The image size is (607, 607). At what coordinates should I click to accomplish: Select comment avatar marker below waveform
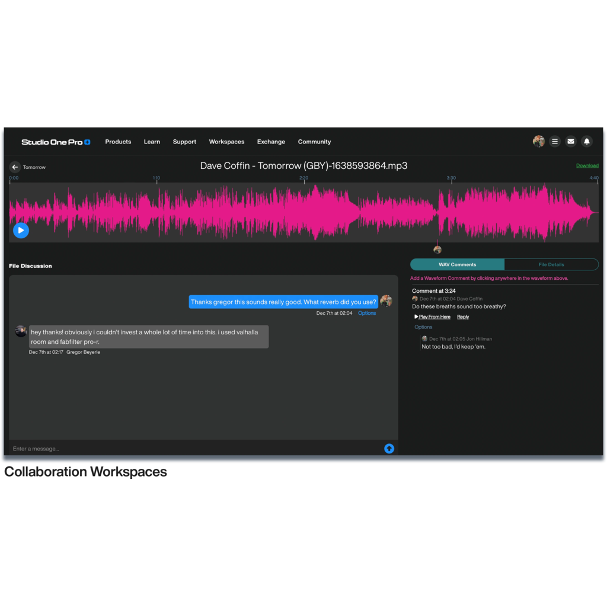click(437, 250)
